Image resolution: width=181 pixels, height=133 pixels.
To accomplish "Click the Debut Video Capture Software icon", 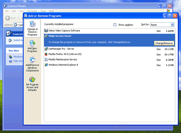I will (46, 31).
